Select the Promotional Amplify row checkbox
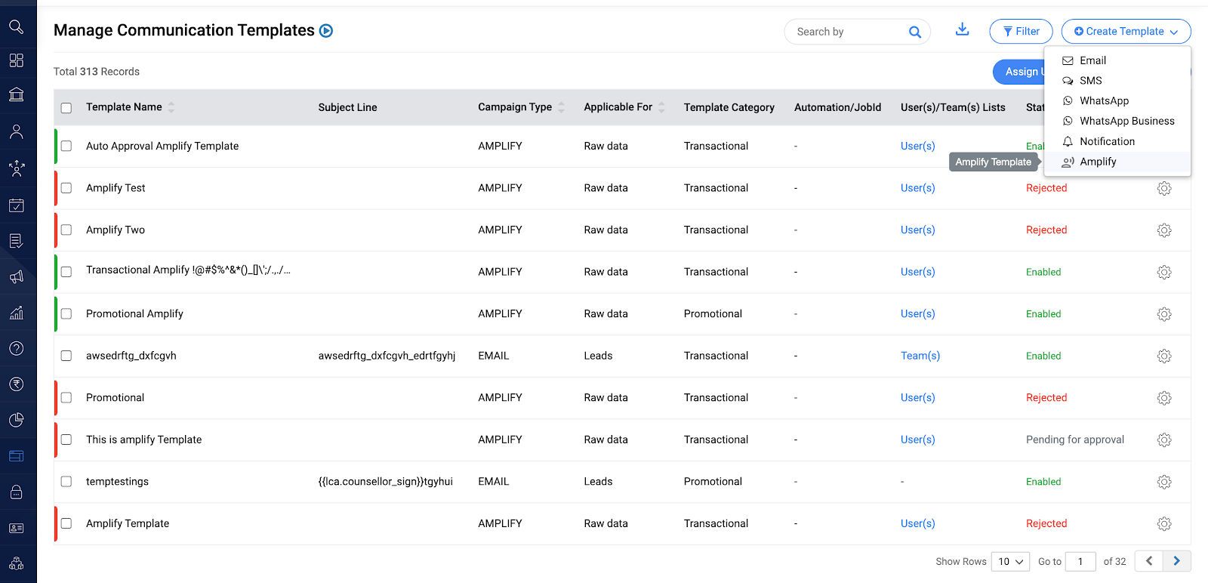This screenshot has width=1208, height=583. 66,314
